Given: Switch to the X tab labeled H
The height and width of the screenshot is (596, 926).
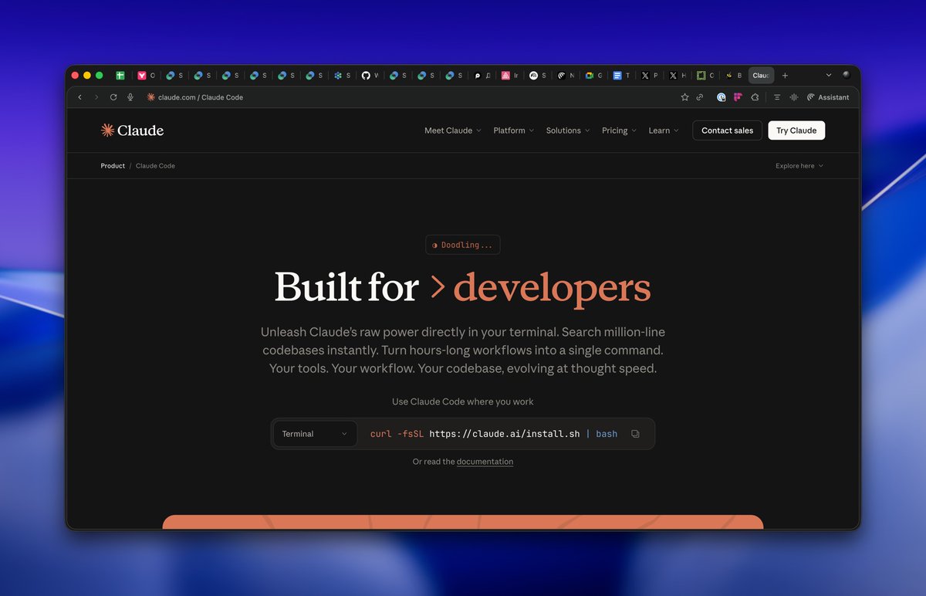Looking at the screenshot, I should (678, 76).
